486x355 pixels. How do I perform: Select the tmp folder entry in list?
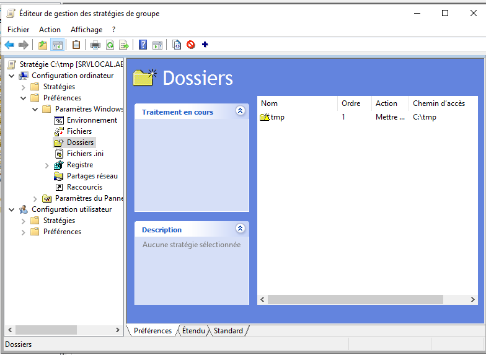277,117
